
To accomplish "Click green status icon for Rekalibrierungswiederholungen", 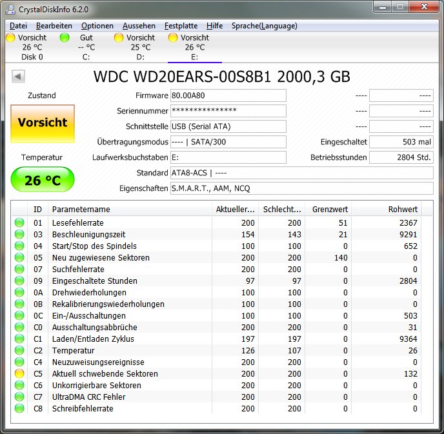I will pos(19,304).
